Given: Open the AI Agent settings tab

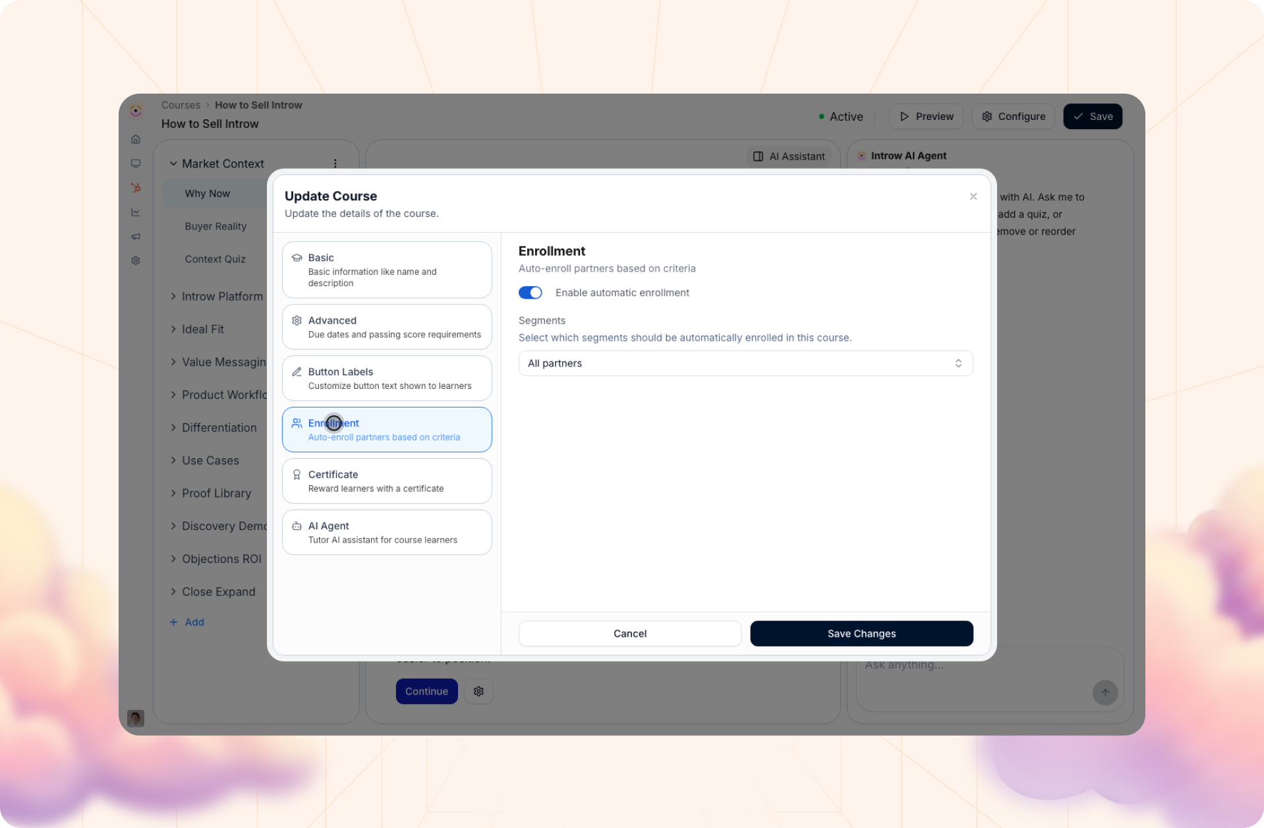Looking at the screenshot, I should click(387, 532).
